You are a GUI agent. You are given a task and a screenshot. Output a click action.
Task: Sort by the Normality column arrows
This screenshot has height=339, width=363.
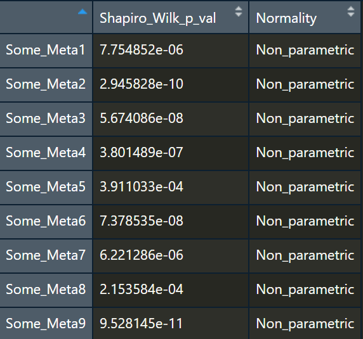(351, 11)
